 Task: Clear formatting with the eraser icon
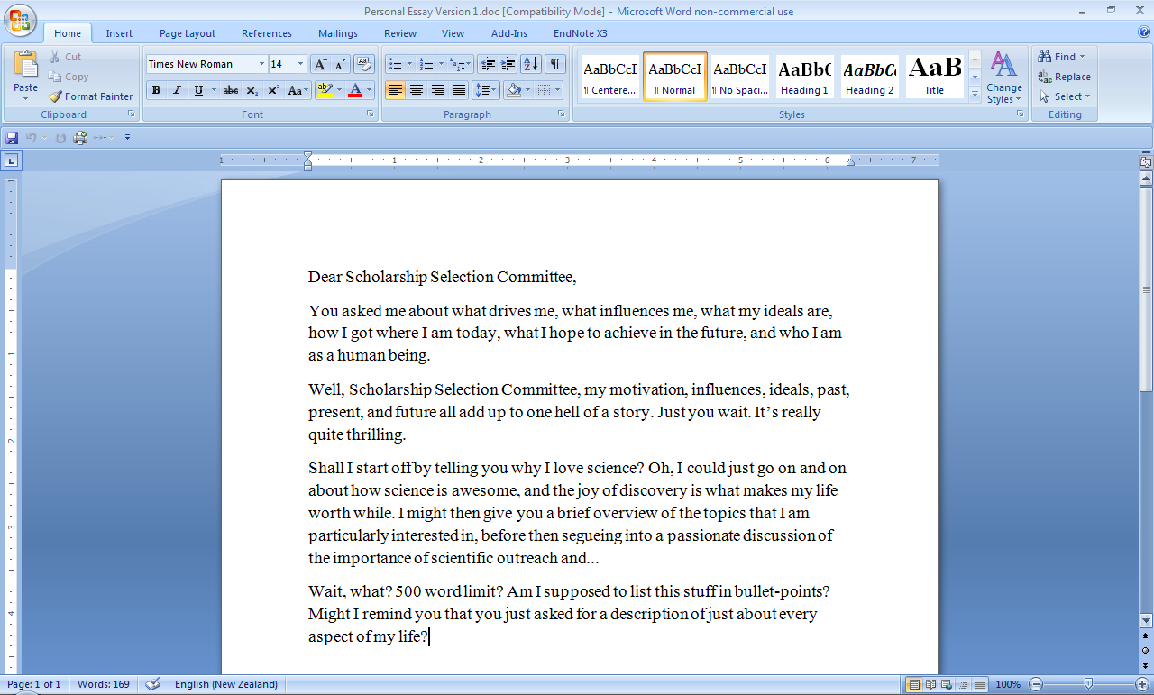[364, 64]
